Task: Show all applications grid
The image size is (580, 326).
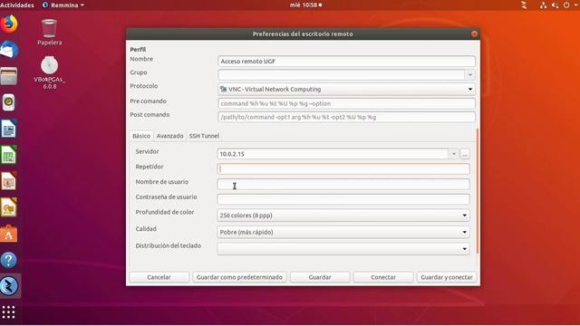Action: (x=8, y=312)
